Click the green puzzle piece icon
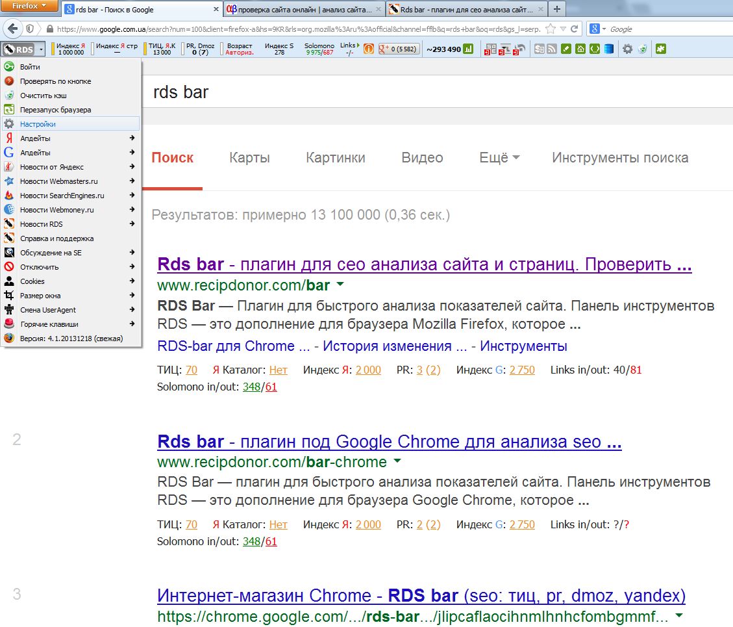Image resolution: width=733 pixels, height=627 pixels. 661,49
